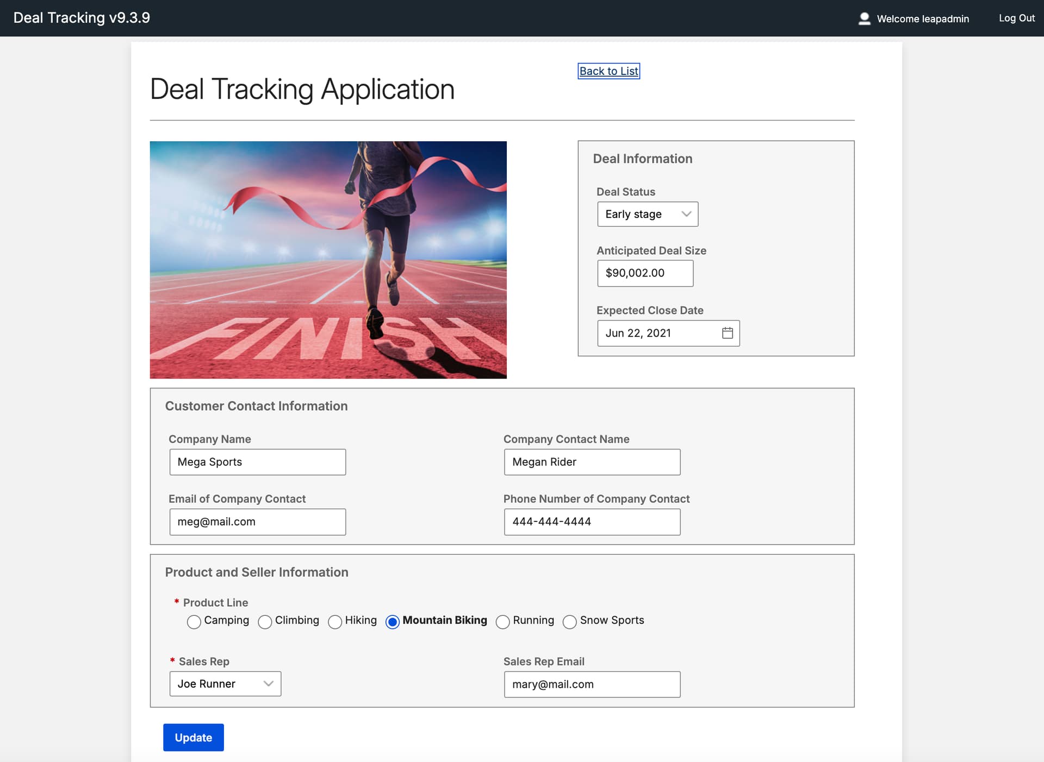
Task: Click the Update button
Action: (x=194, y=738)
